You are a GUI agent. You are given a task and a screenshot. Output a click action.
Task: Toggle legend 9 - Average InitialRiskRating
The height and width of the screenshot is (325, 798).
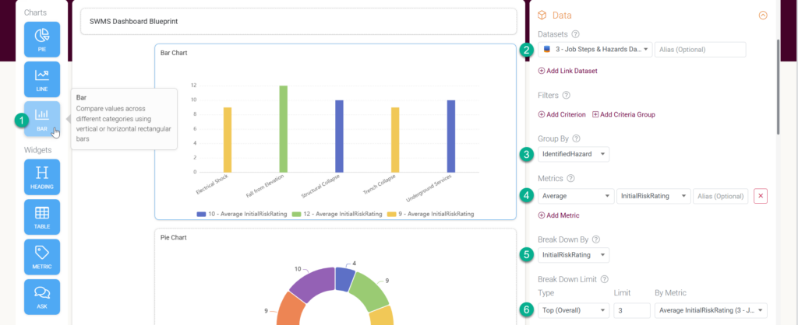[430, 215]
